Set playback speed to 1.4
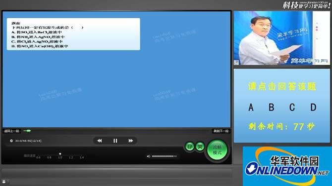The height and width of the screenshot is (186, 332). coord(82,157)
